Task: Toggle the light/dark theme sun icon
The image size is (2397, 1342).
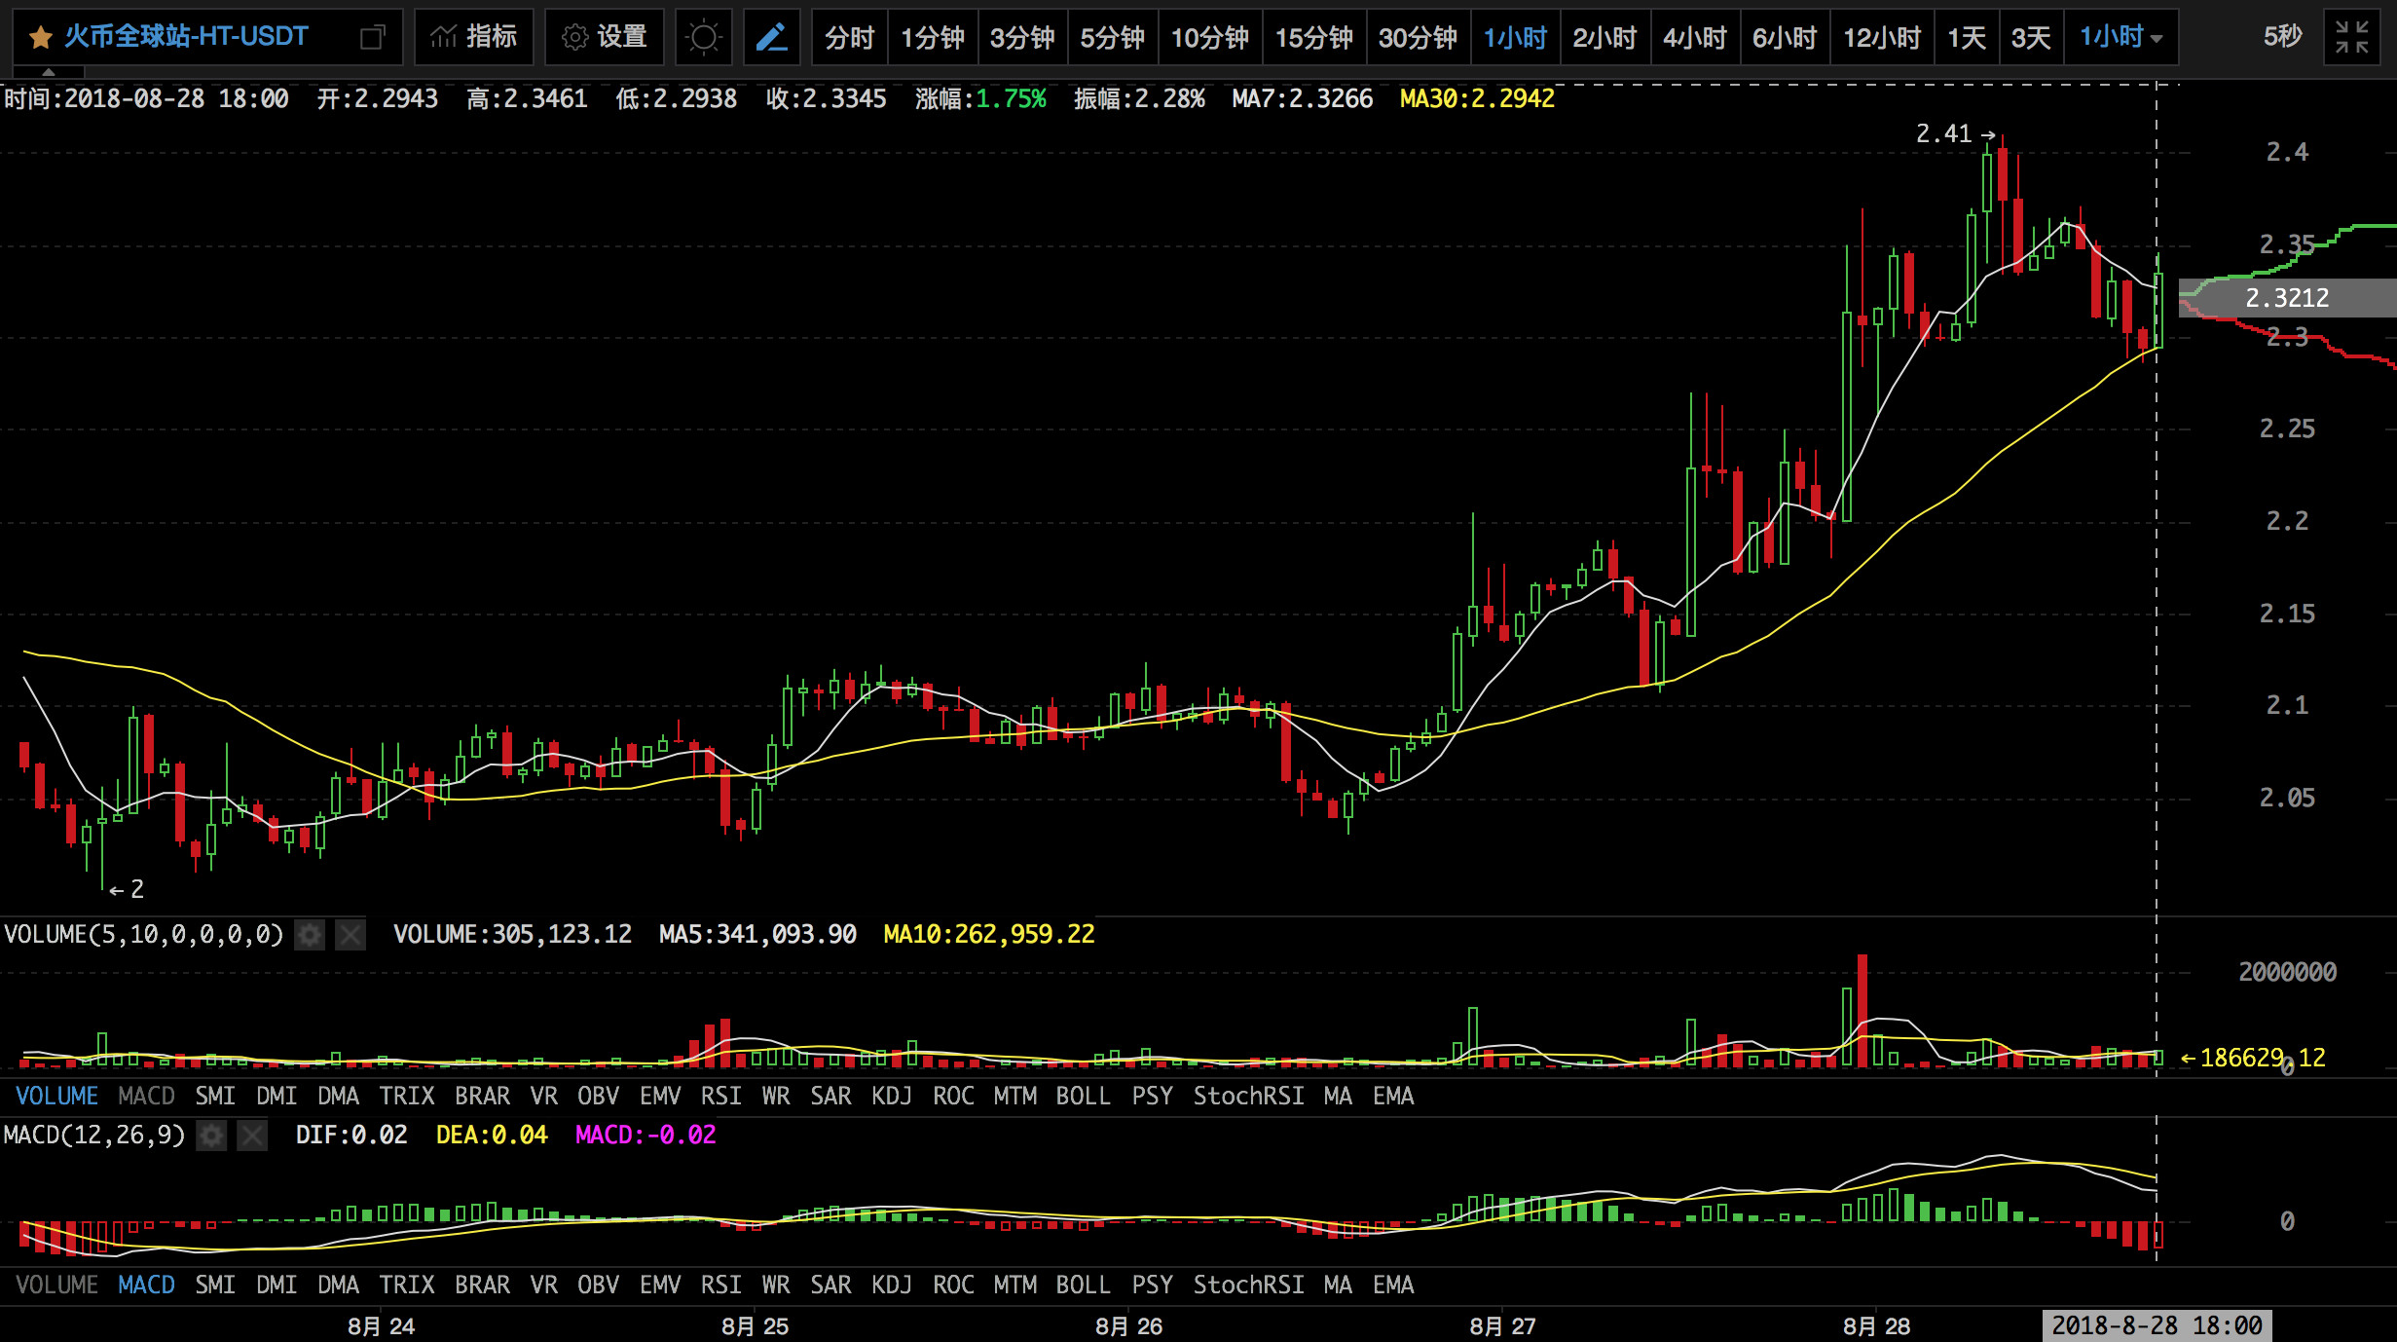Action: pos(703,37)
